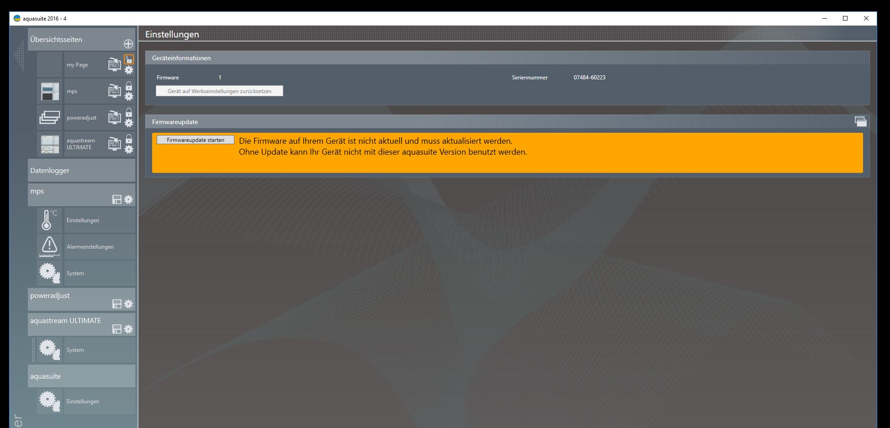Viewport: 890px width, 428px height.
Task: Open aquasuite Einstellungen via its cogwheel icon
Action: coord(49,401)
